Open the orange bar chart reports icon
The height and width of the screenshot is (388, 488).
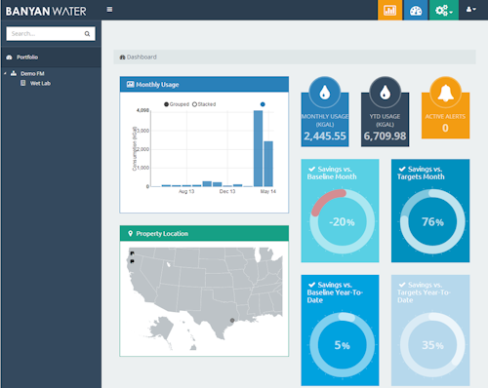pos(389,10)
